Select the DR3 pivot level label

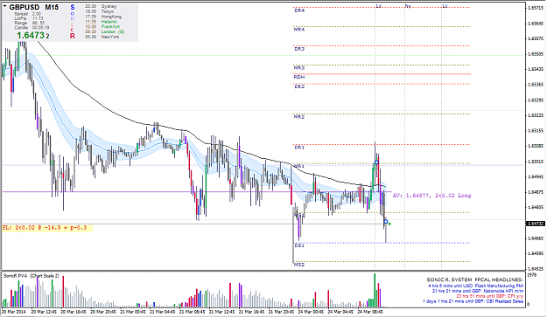[x=299, y=49]
